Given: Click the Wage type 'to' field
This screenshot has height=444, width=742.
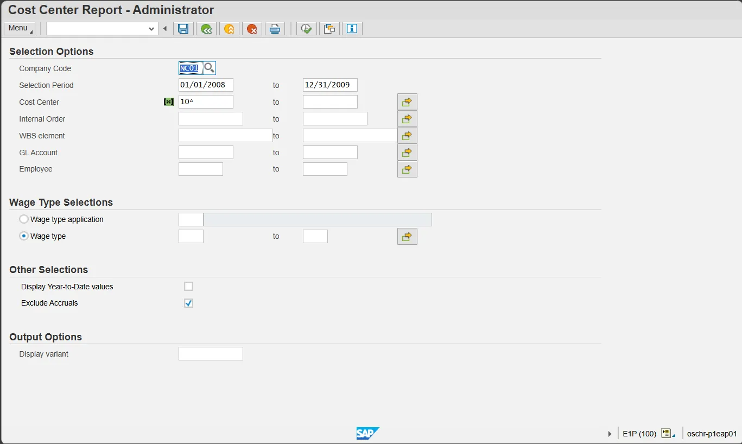Looking at the screenshot, I should [315, 236].
